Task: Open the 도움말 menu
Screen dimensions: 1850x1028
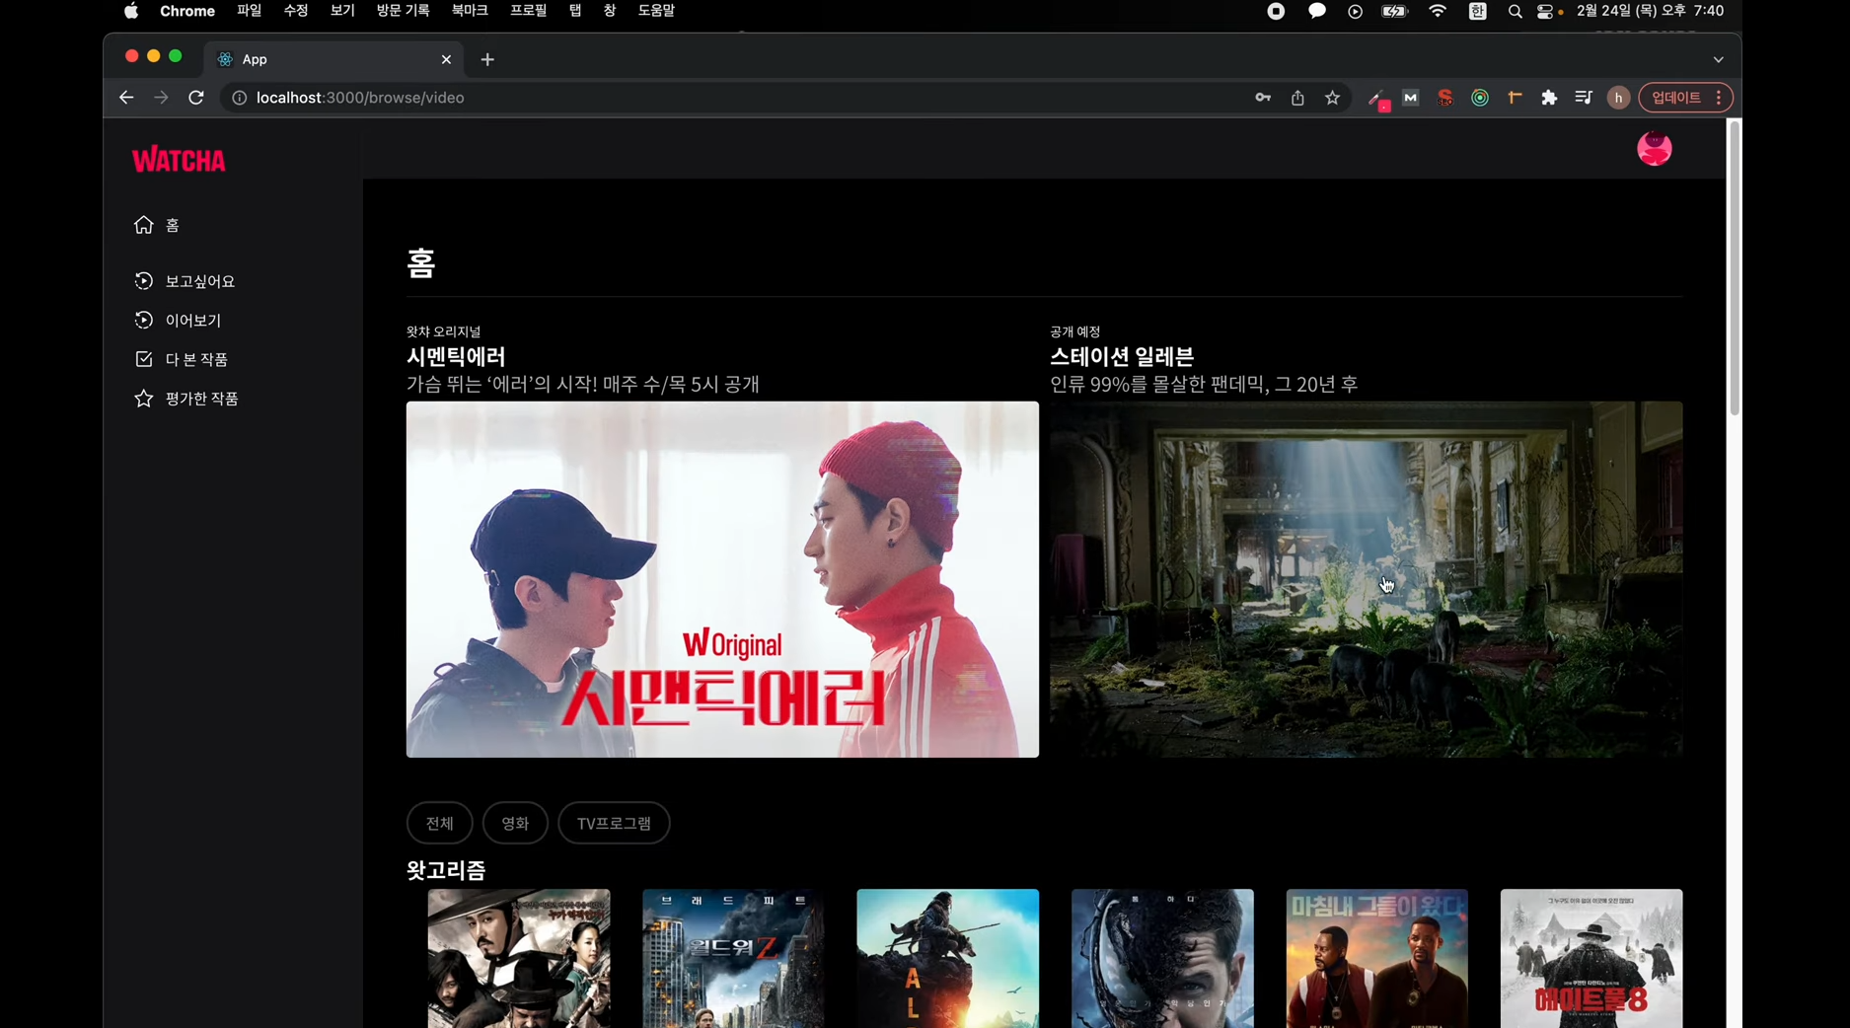Action: pyautogui.click(x=656, y=11)
